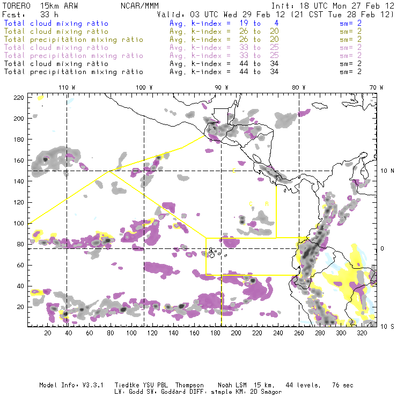397x397 pixels.
Task: Click the purple "Total precipitation mixing ratio" legend label
Action: (73, 56)
